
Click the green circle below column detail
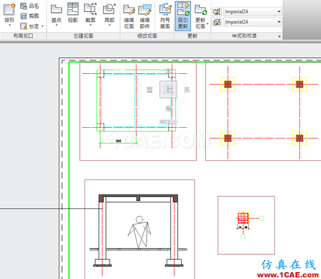(243, 237)
